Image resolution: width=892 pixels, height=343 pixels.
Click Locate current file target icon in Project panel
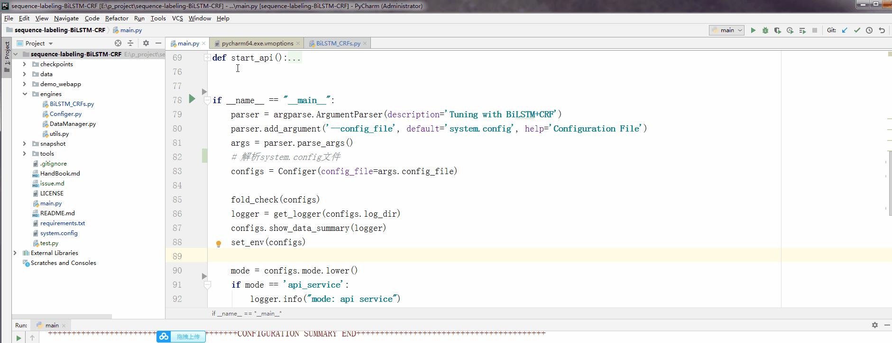point(118,43)
